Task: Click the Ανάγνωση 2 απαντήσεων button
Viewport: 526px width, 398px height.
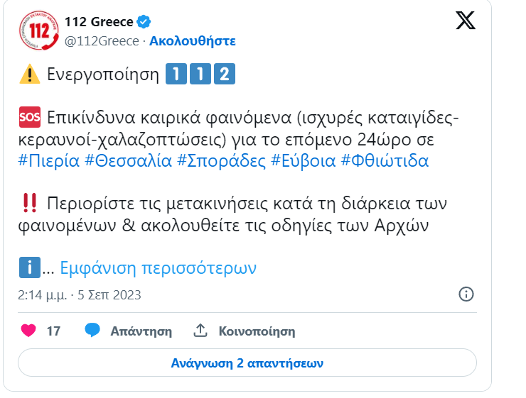Action: (x=247, y=363)
